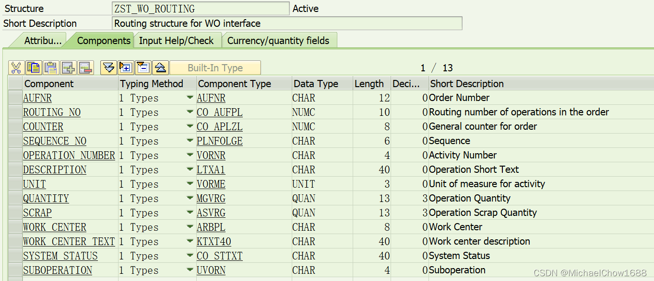Click component type link KTXT40

[214, 242]
